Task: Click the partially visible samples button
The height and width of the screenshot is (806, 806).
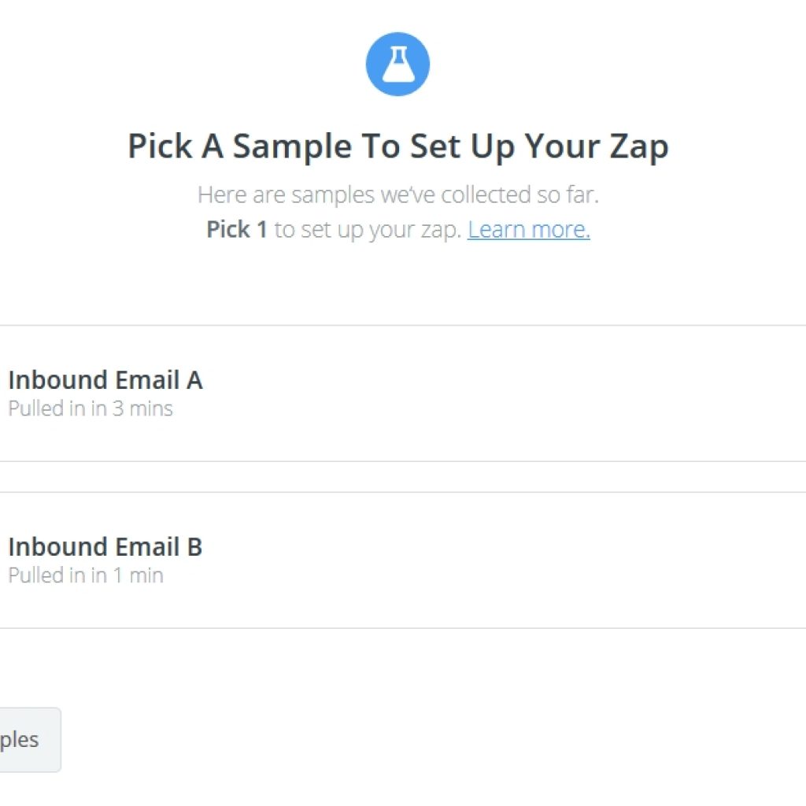Action: click(x=30, y=740)
